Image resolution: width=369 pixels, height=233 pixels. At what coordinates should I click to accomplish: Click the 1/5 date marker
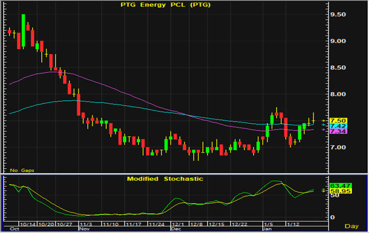269,224
